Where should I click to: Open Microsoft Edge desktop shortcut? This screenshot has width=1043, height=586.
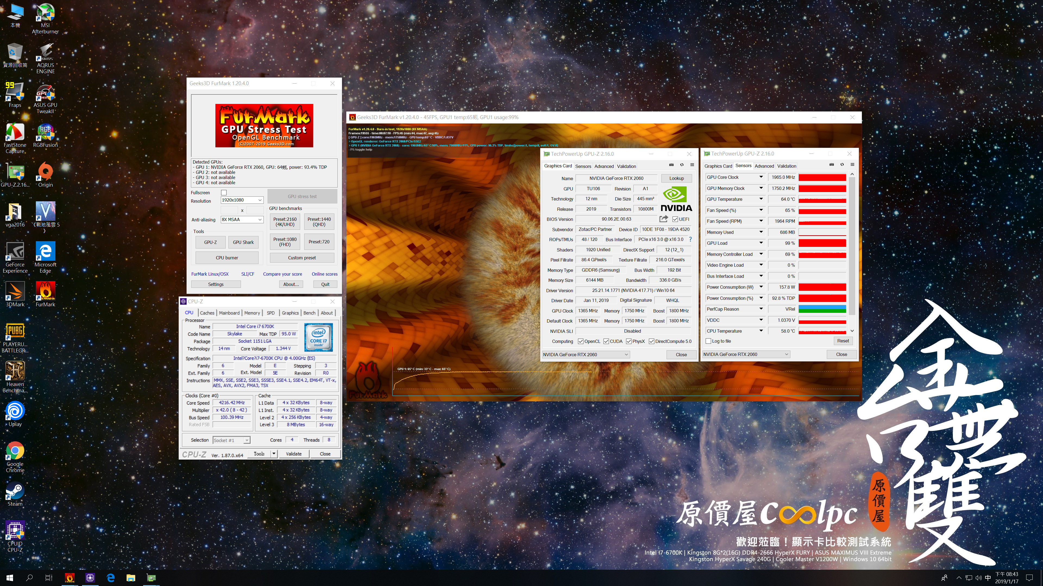[x=45, y=258]
